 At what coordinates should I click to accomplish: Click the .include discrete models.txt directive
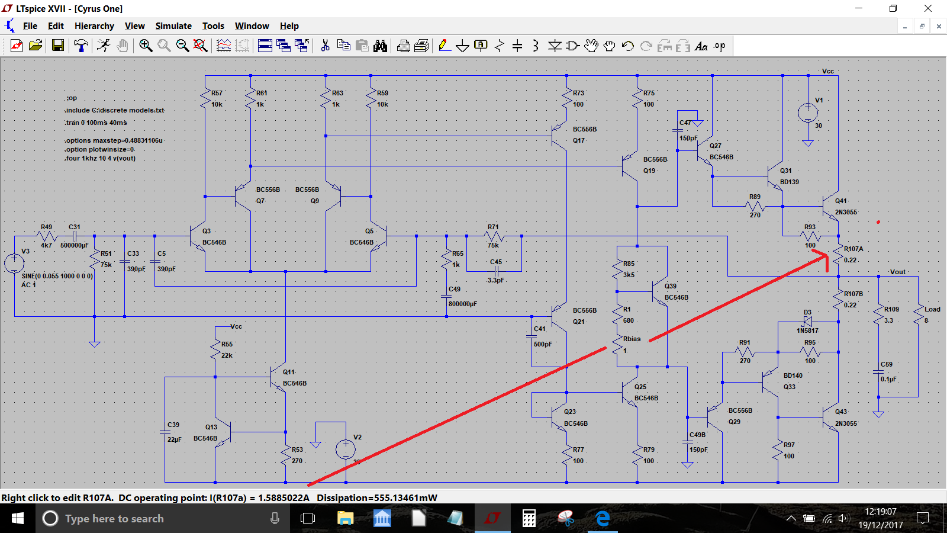pos(114,110)
